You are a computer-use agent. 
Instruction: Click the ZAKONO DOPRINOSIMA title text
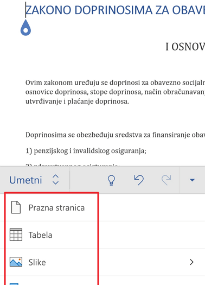pyautogui.click(x=116, y=10)
